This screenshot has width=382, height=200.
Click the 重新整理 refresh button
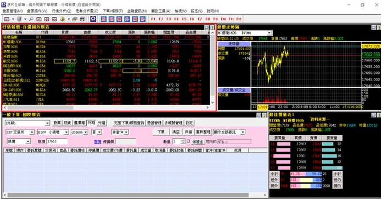click(203, 132)
